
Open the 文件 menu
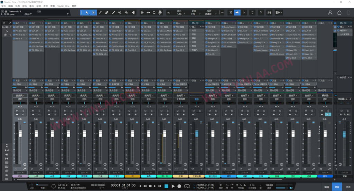click(x=3, y=6)
